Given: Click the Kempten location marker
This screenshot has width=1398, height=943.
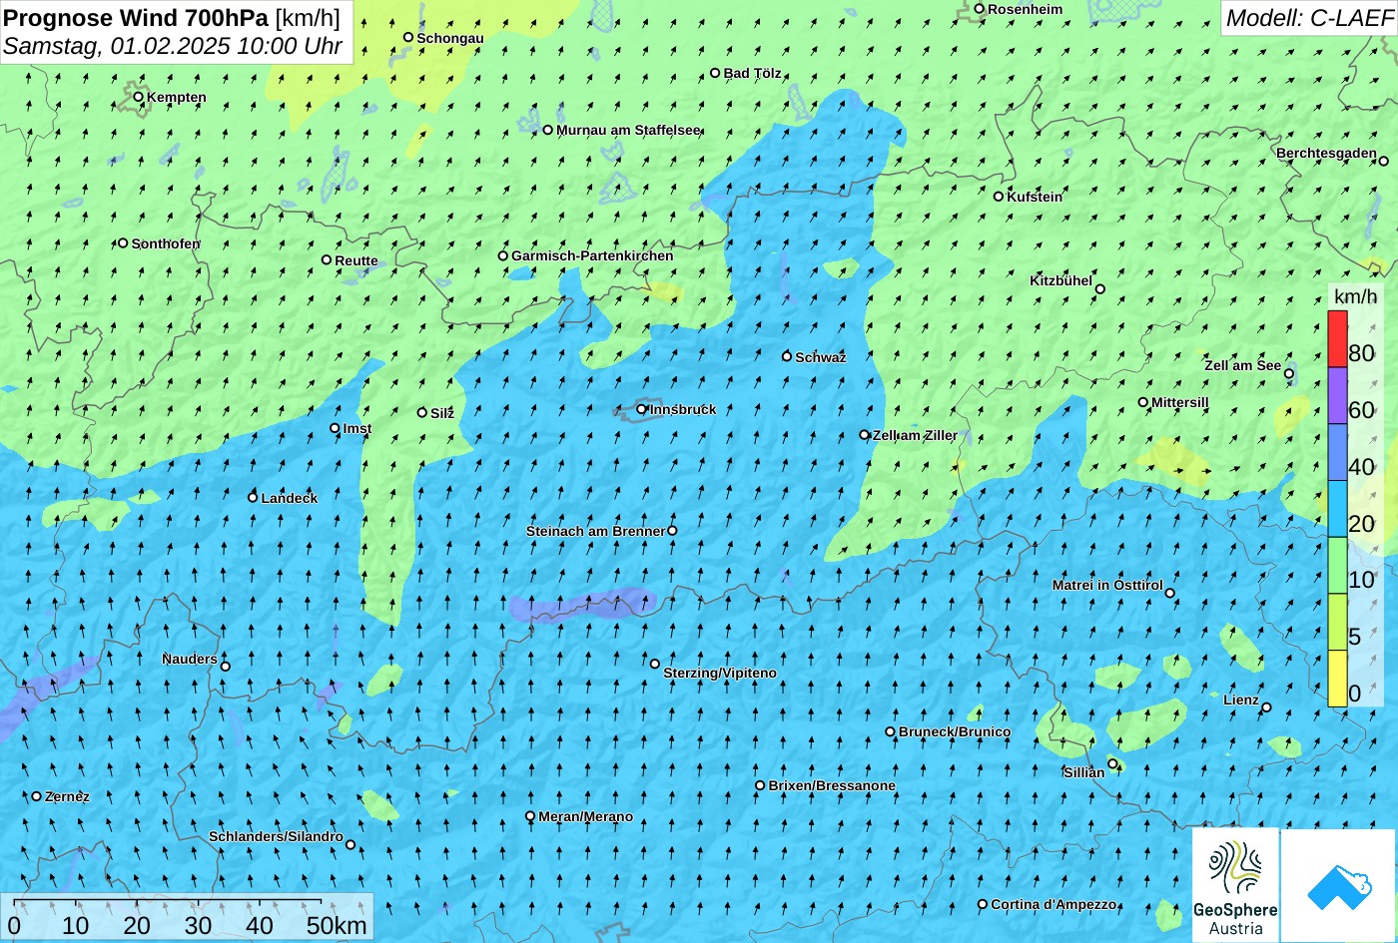Looking at the screenshot, I should click(x=138, y=97).
